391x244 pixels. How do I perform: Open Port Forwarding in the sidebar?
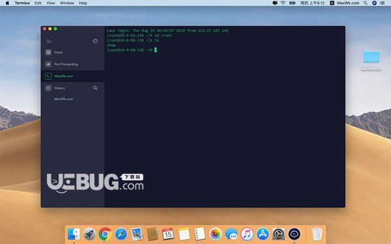pos(72,64)
